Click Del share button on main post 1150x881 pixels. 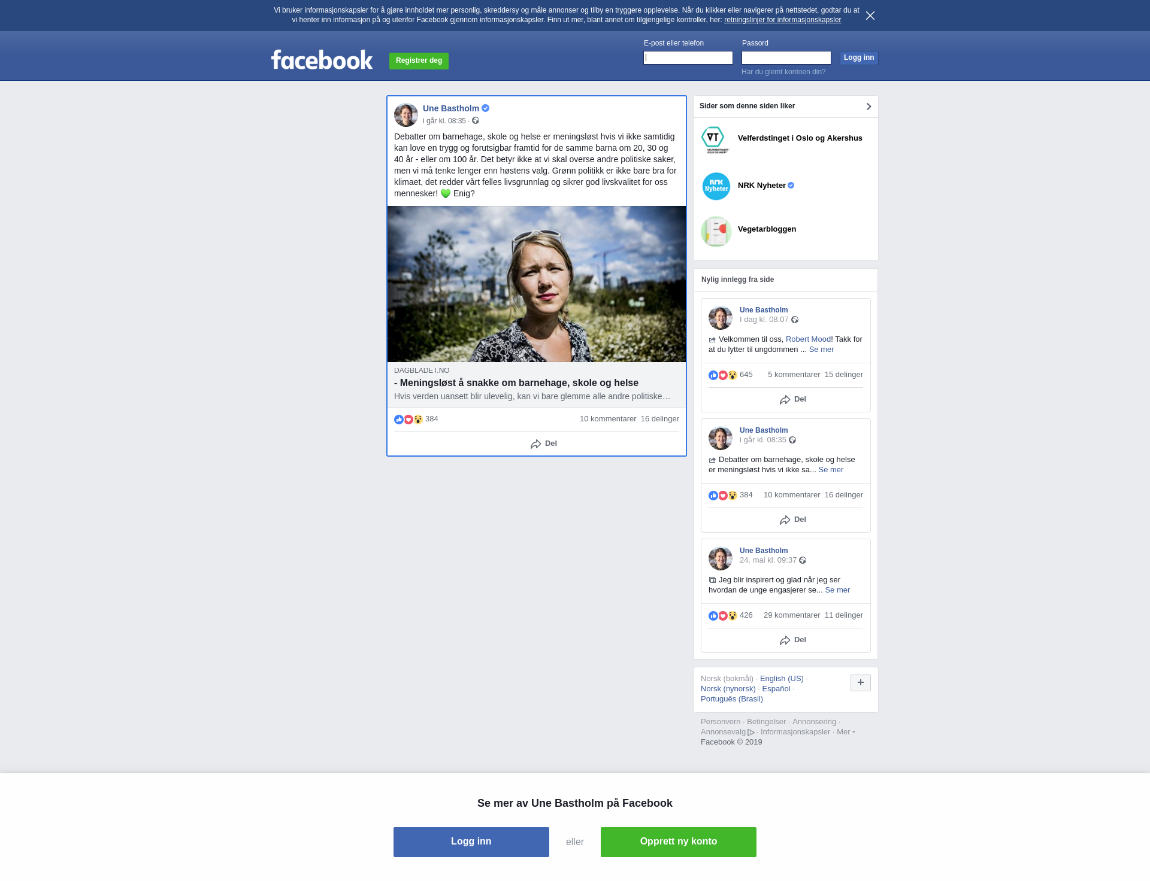(x=544, y=444)
